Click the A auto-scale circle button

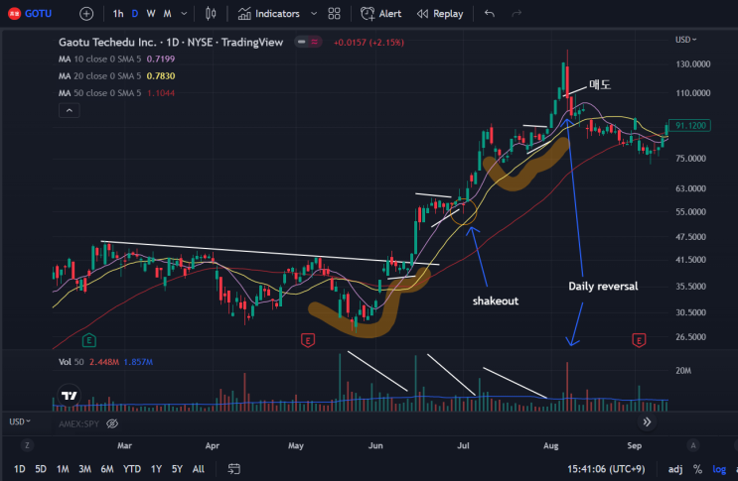point(693,445)
